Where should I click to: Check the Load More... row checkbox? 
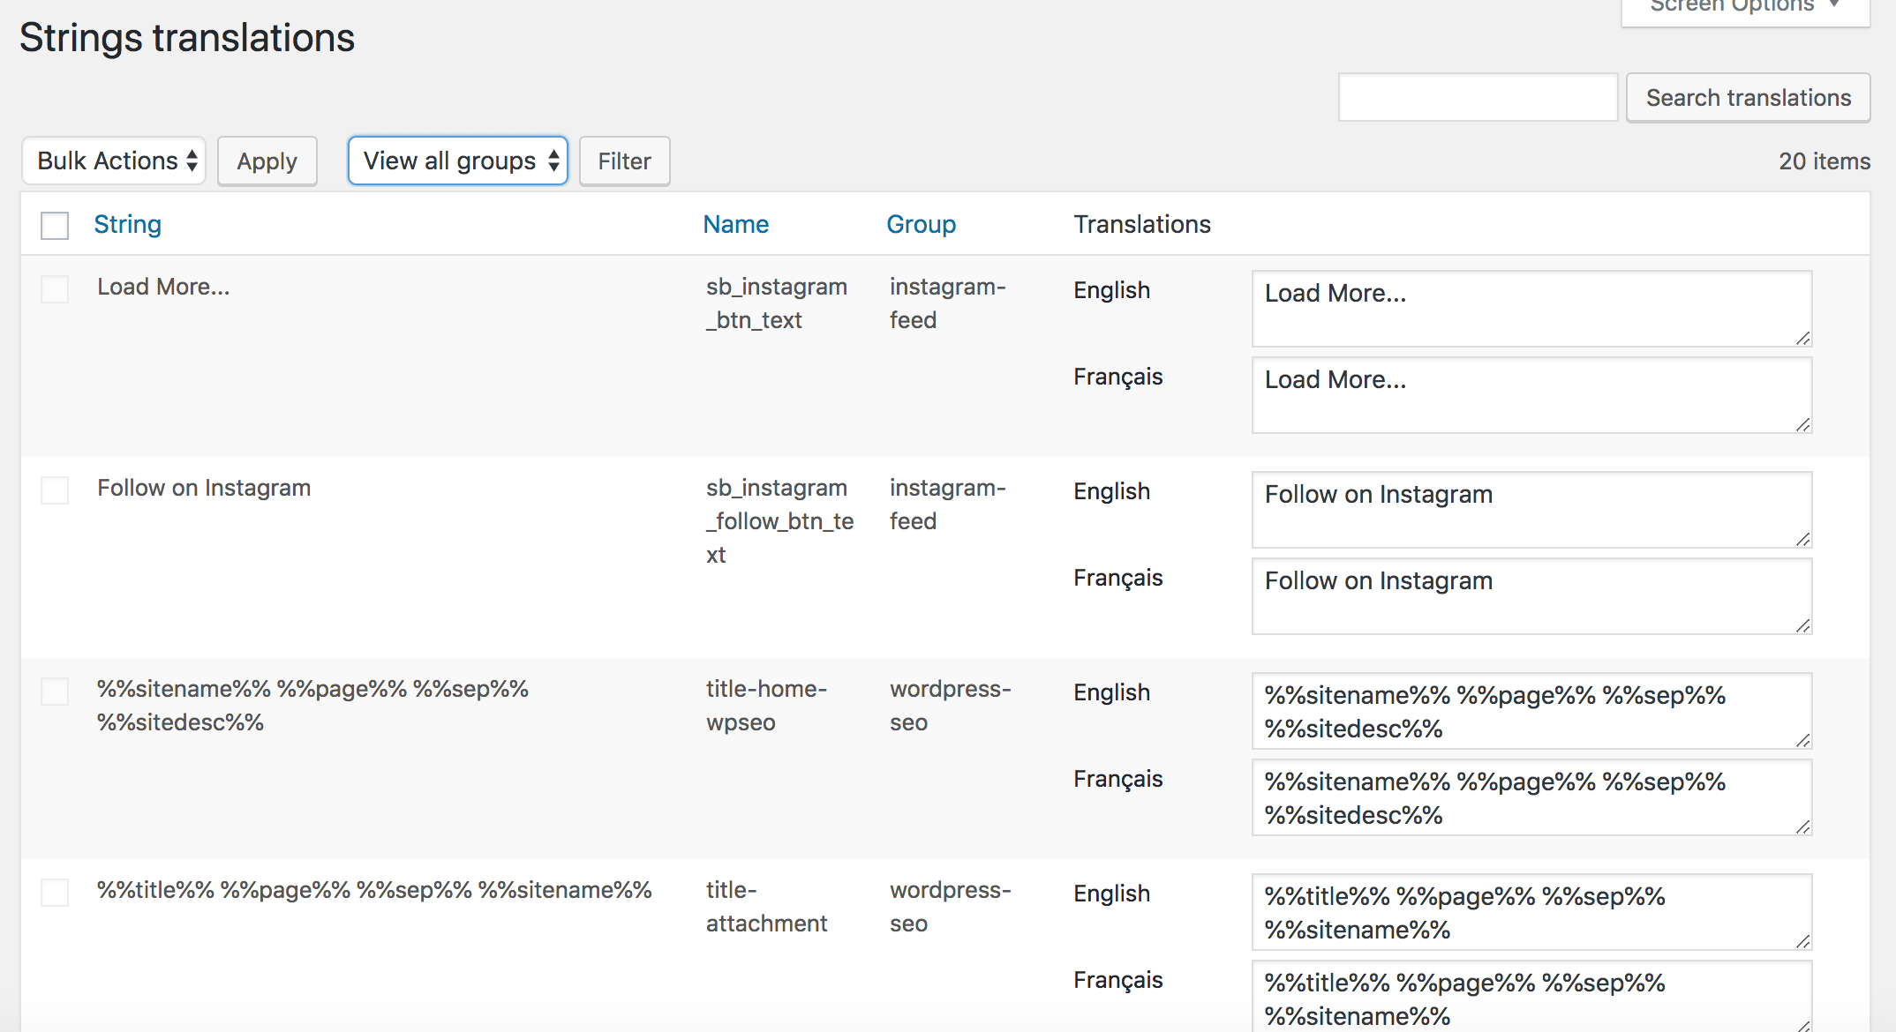(55, 288)
